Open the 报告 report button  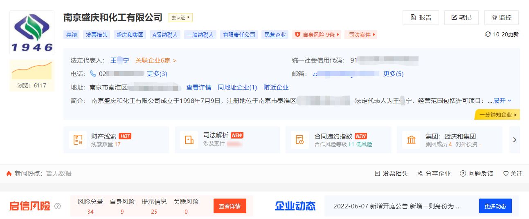pos(421,18)
